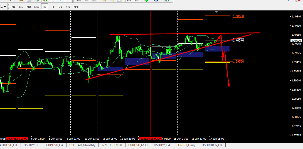Set chart period to W1 weekly
Viewport: 303px width, 149px height.
(68, 7)
